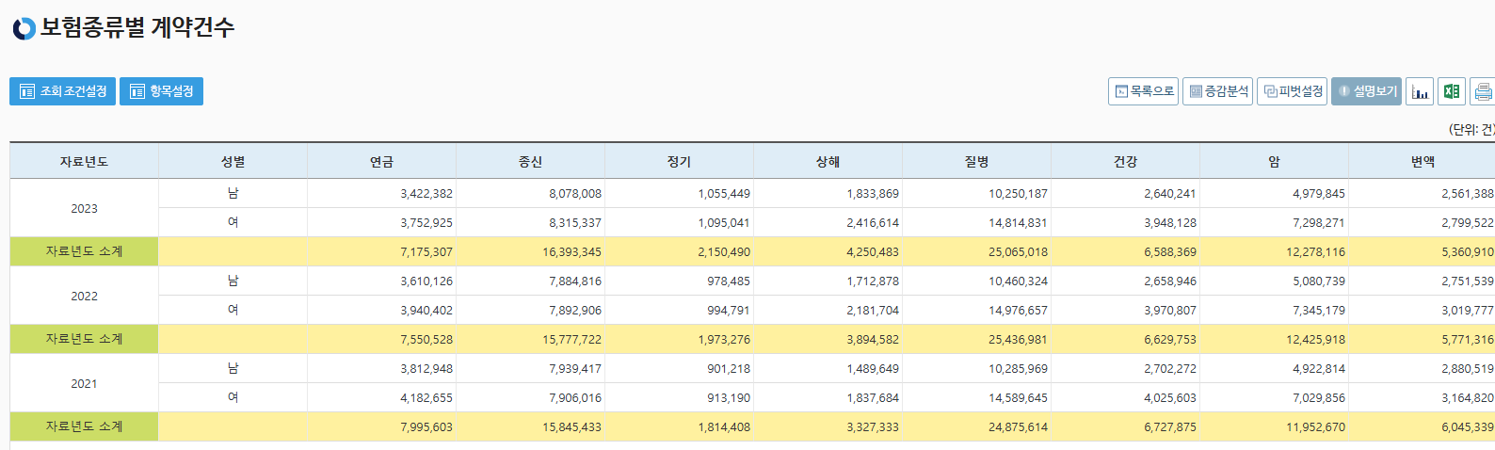
Task: Select the value 7,906,016
Action: coord(575,398)
